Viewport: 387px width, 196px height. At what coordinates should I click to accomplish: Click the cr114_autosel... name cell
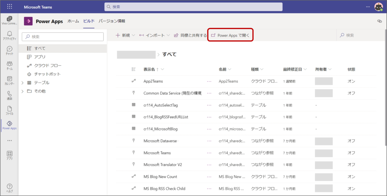pos(232,105)
